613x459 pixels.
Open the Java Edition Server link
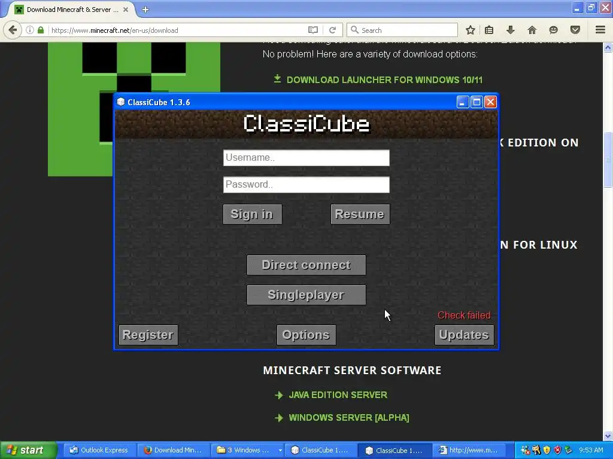[338, 395]
